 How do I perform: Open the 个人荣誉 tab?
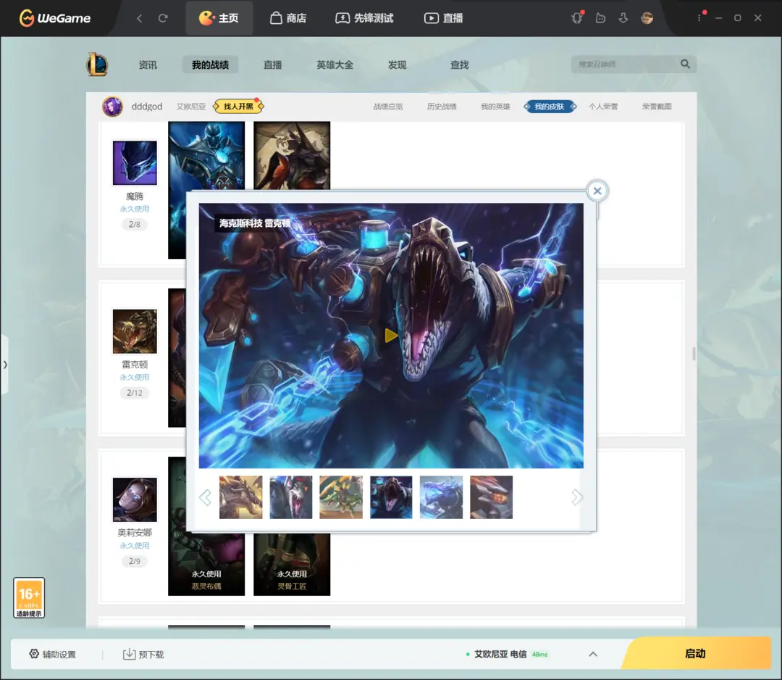click(603, 107)
